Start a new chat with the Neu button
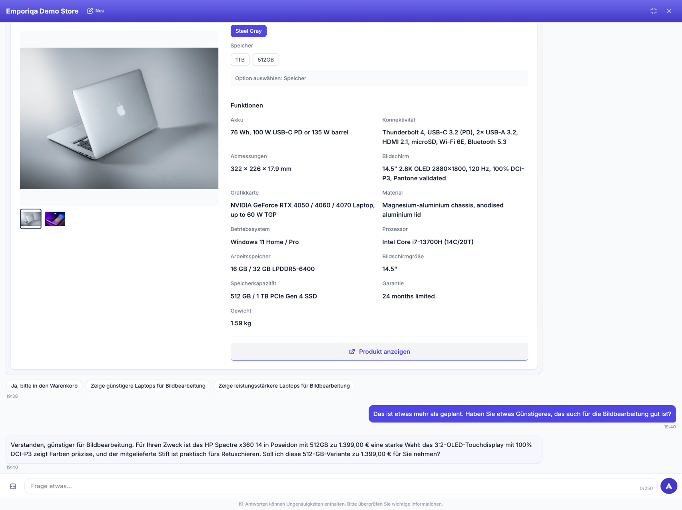 [96, 11]
